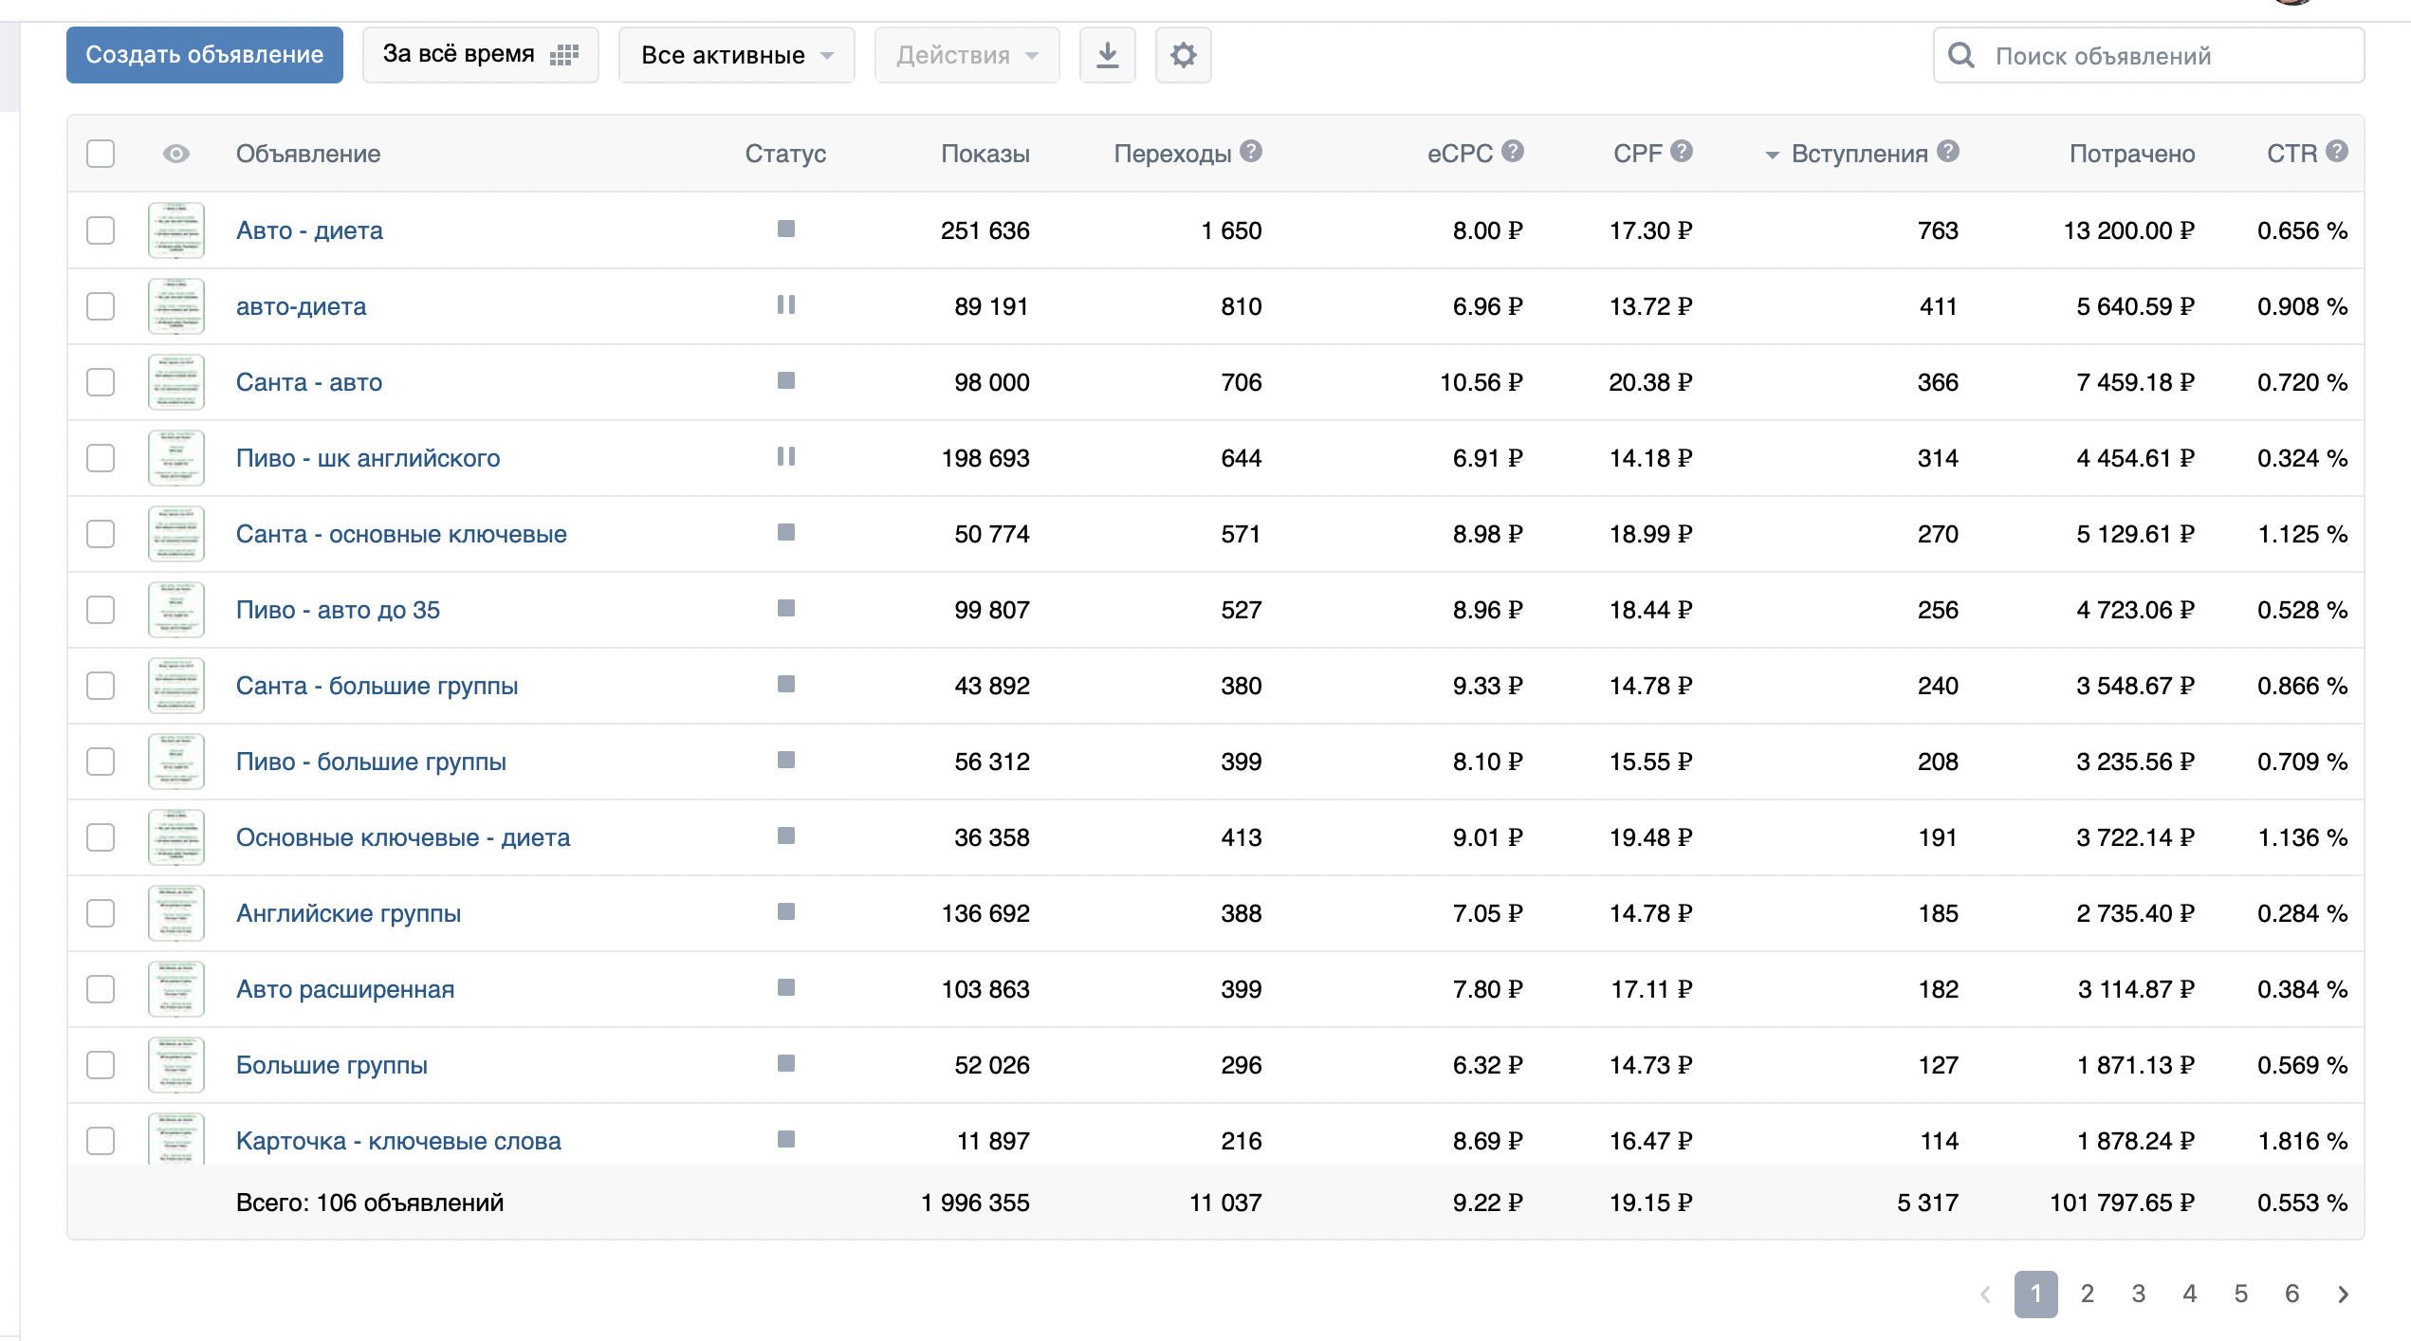Click Создать объявление button
Image resolution: width=2411 pixels, height=1341 pixels.
pos(205,55)
